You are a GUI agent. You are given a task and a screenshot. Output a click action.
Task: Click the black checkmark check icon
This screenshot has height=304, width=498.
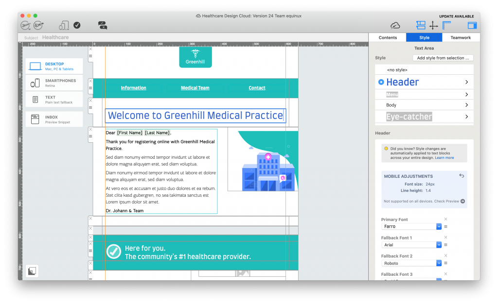[77, 25]
